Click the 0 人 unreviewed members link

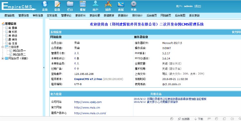[77, 64]
